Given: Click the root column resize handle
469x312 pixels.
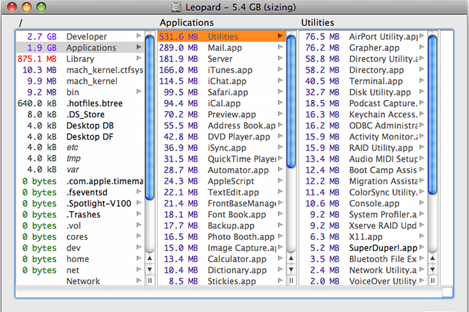Looking at the screenshot, I should click(149, 280).
